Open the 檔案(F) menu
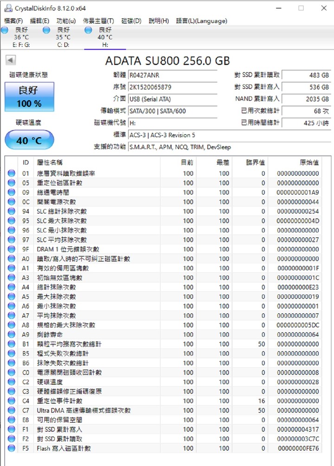334x466 pixels. 13,21
